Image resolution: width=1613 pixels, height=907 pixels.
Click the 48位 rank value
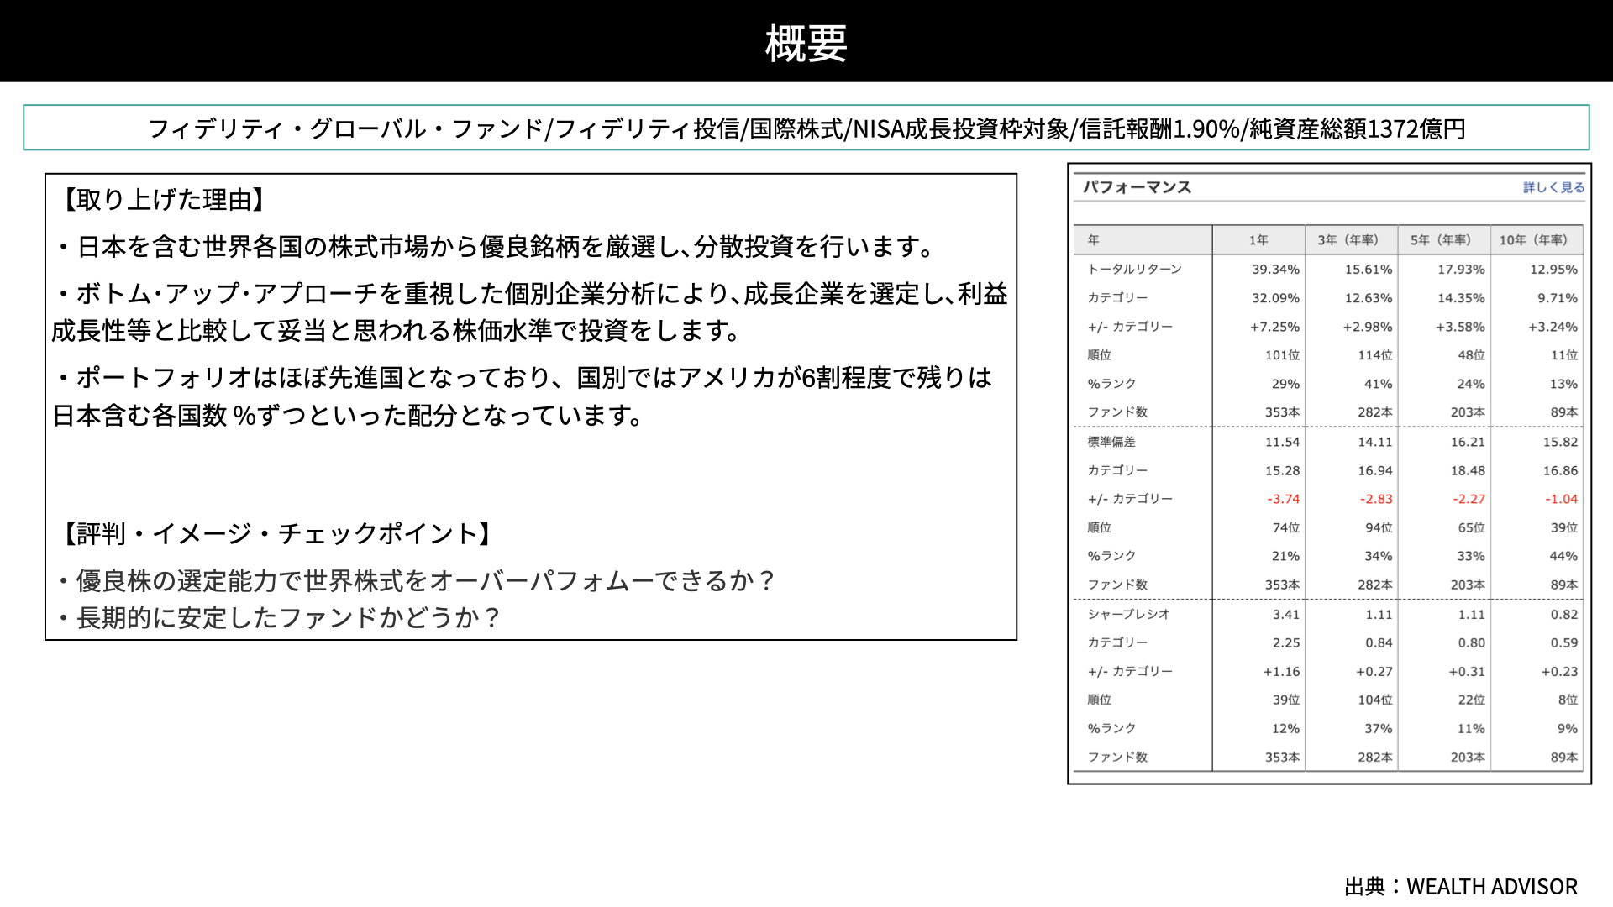tap(1471, 355)
